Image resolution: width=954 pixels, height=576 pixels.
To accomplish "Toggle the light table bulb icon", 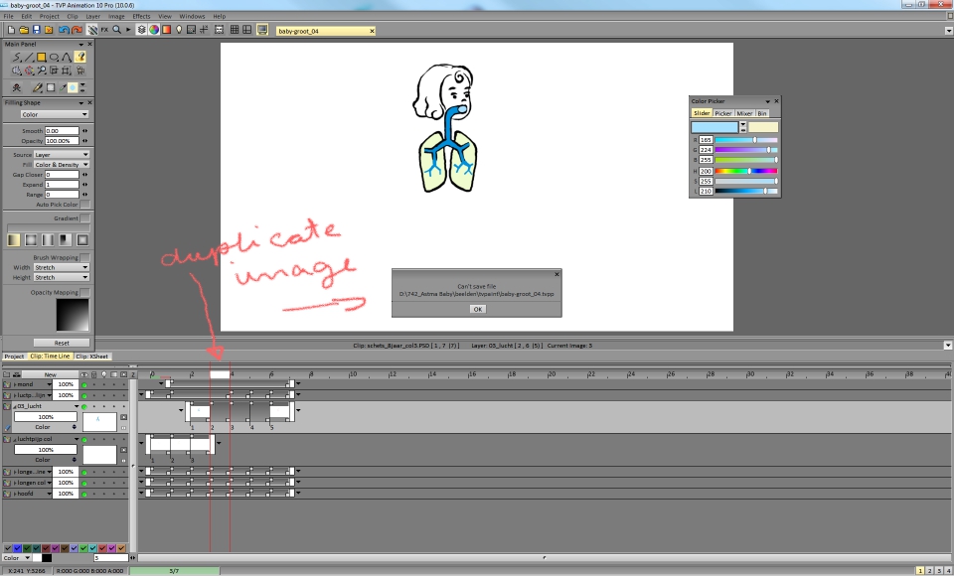I will click(179, 30).
